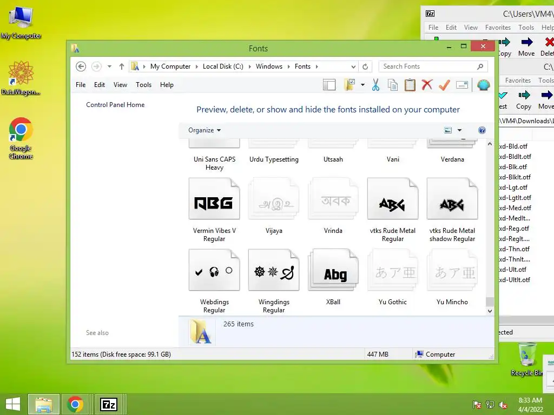Go up one folder level arrow
Image resolution: width=554 pixels, height=415 pixels.
(122, 66)
